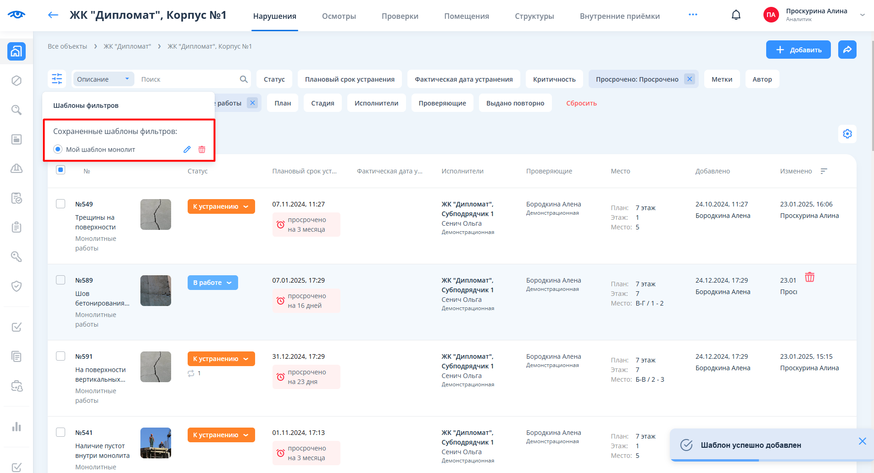Open the 'Помещения' tab
Viewport: 874px width, 473px height.
466,16
